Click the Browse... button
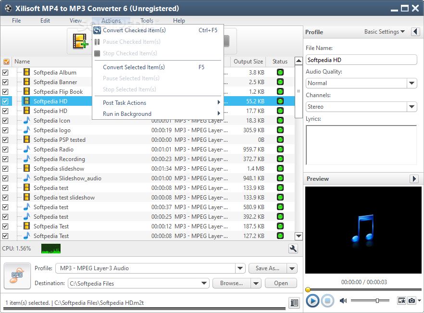This screenshot has height=313, width=424. point(232,283)
